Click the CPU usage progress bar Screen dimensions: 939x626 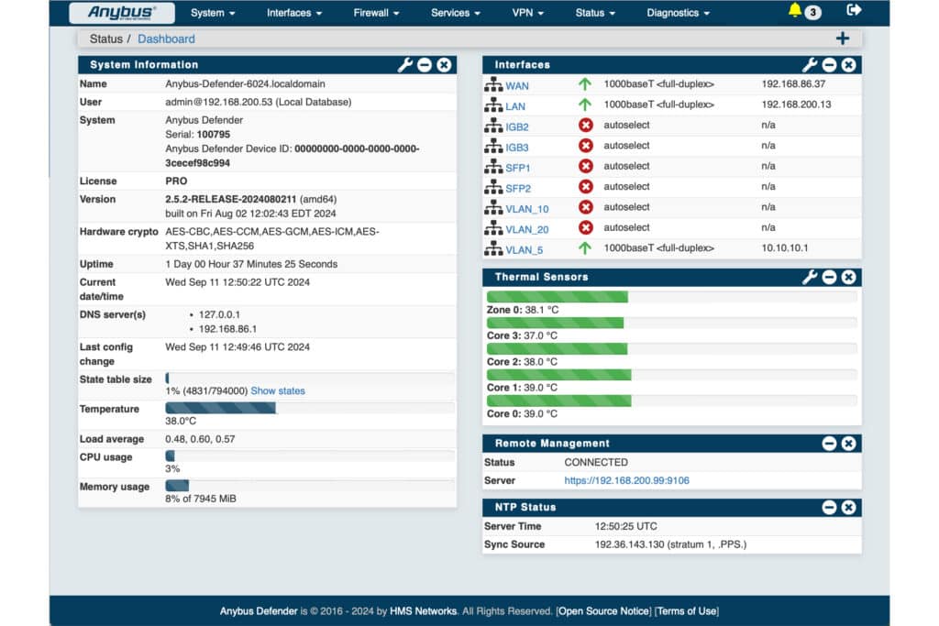pos(310,456)
